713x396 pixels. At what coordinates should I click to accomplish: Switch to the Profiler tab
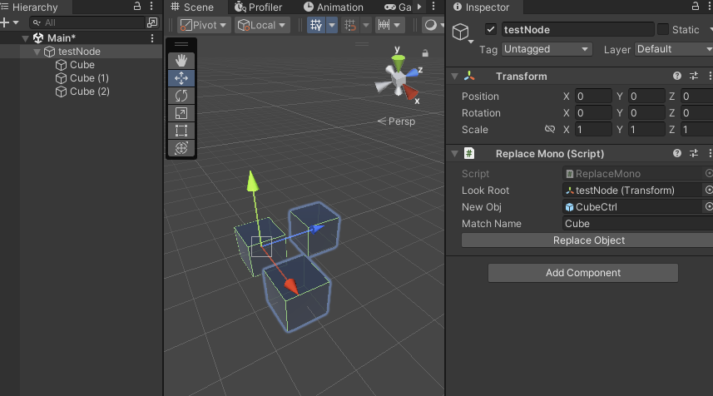tap(258, 7)
